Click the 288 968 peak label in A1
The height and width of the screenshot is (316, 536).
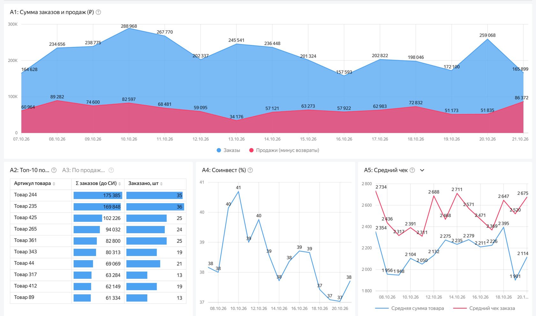click(x=129, y=26)
